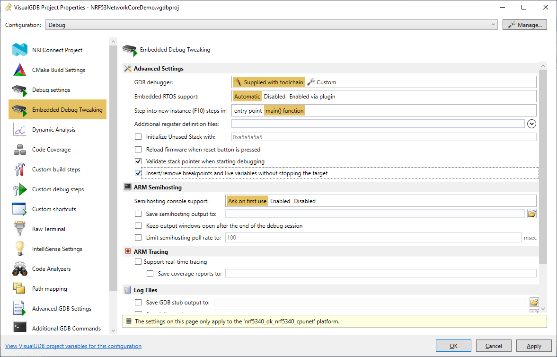557x357 pixels.
Task: Click the Apply button
Action: [x=534, y=346]
